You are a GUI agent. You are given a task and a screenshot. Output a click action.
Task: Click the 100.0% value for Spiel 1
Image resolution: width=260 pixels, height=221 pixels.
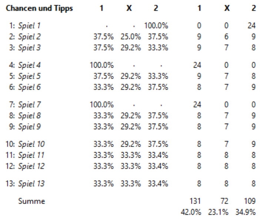[x=156, y=26]
